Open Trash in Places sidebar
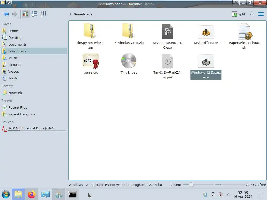The height and width of the screenshot is (200, 267). tap(34, 78)
